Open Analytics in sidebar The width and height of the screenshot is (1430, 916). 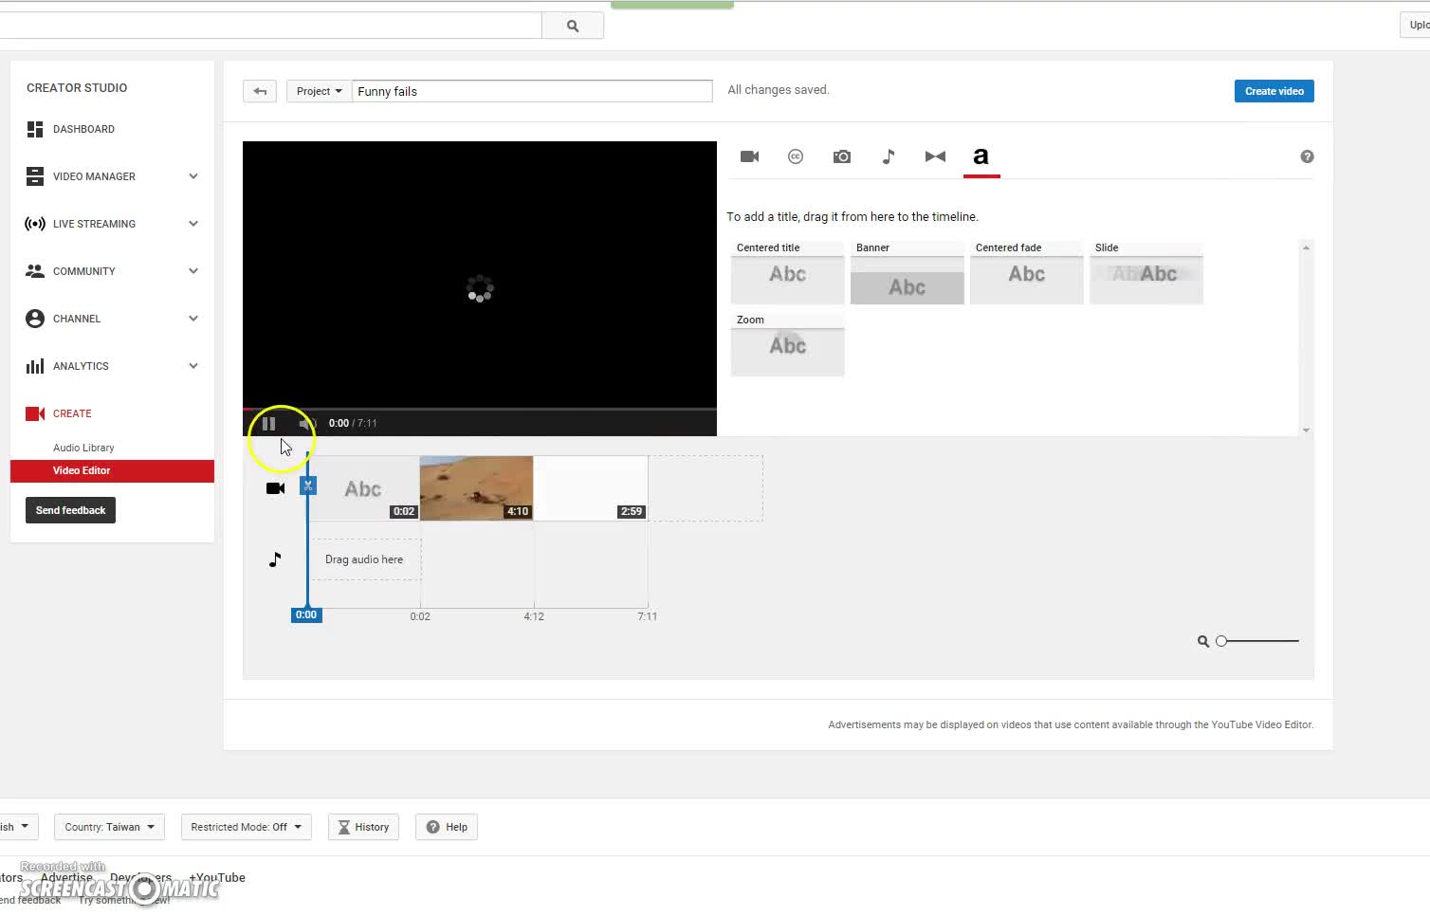pyautogui.click(x=81, y=366)
